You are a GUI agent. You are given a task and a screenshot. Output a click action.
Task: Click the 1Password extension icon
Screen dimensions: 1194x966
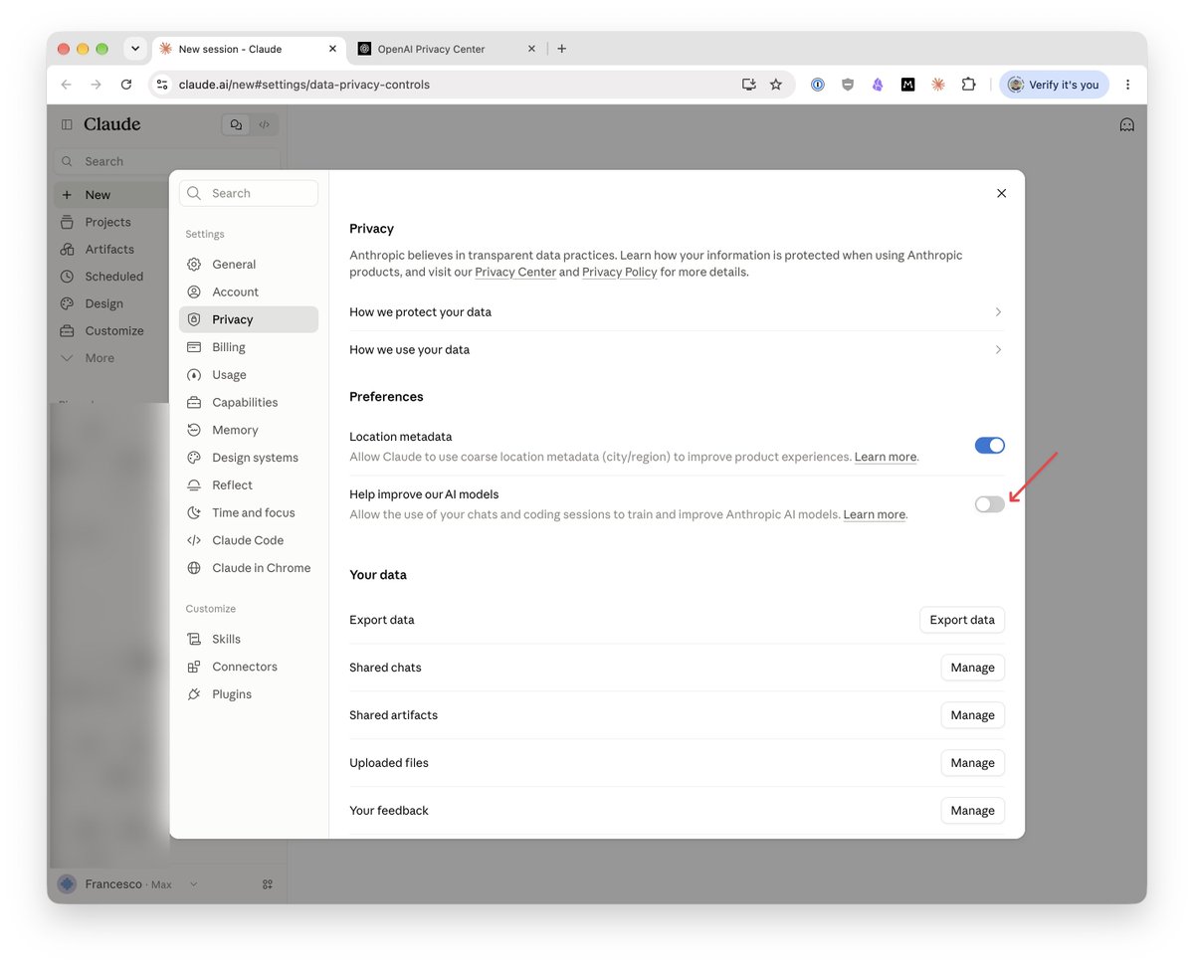click(818, 85)
